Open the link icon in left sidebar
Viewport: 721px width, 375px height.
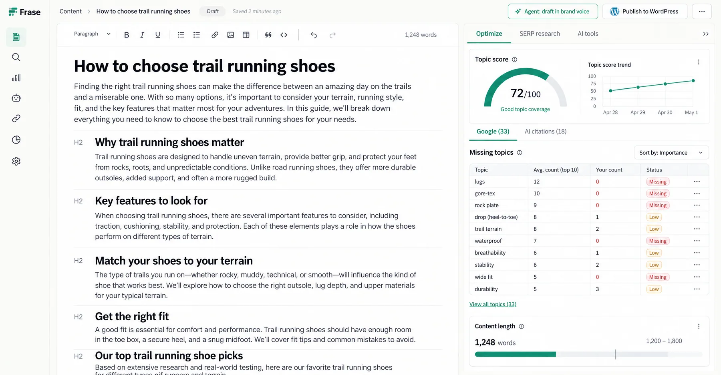[x=16, y=118]
